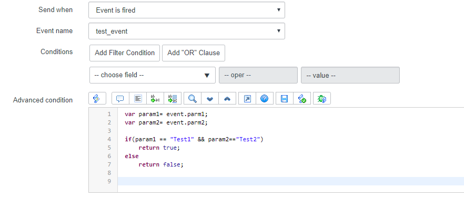Click 'return false;' code line
464x198 pixels.
click(162, 164)
